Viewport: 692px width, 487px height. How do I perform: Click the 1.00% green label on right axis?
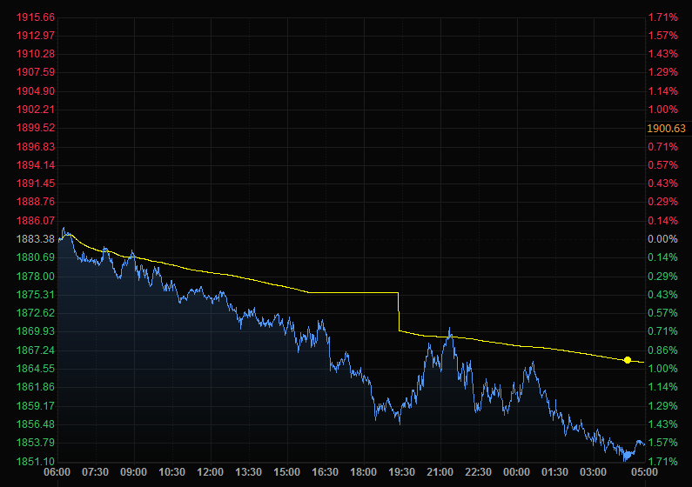click(x=662, y=369)
